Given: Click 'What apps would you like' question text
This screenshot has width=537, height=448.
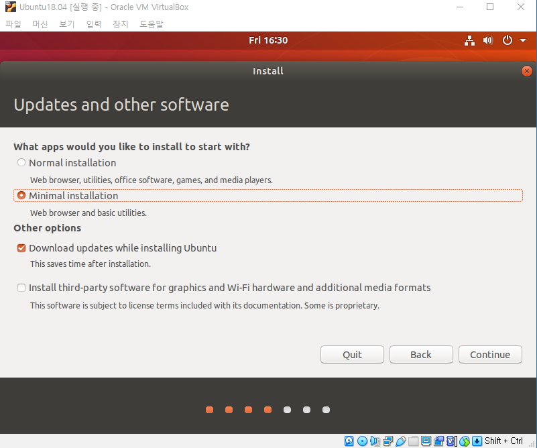Looking at the screenshot, I should pos(132,147).
